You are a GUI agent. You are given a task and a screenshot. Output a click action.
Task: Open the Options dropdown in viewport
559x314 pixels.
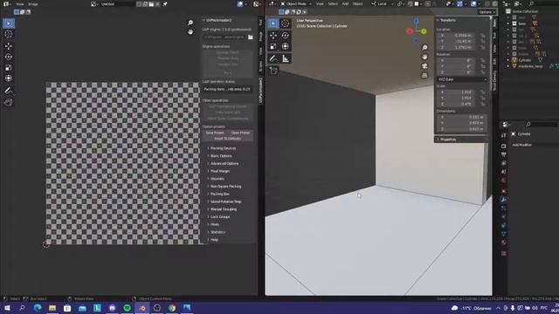coord(487,12)
